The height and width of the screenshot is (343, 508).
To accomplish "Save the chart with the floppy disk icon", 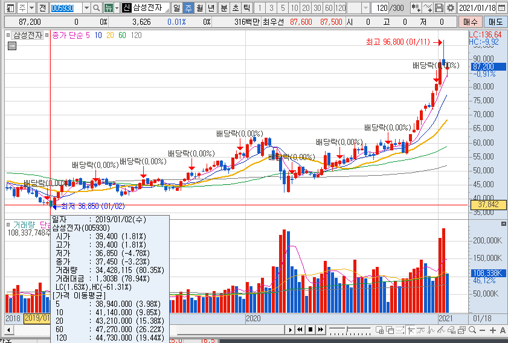I will [x=439, y=8].
